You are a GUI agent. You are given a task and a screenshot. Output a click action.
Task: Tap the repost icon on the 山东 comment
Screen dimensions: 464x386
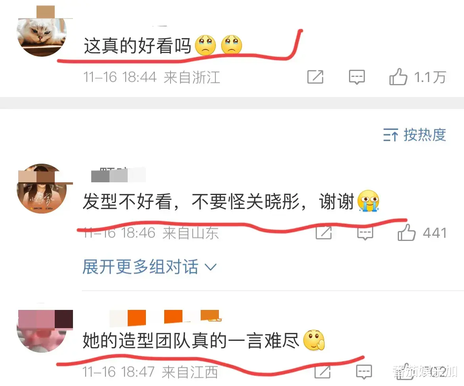pyautogui.click(x=324, y=233)
